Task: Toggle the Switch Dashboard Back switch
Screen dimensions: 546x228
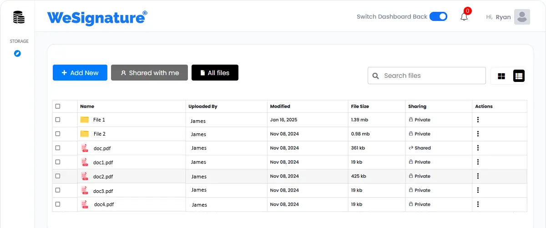Action: click(x=438, y=16)
